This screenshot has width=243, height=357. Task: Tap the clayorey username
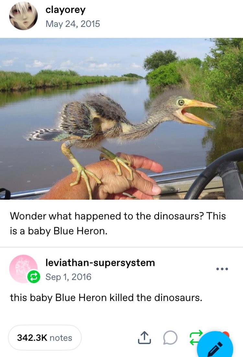point(65,10)
